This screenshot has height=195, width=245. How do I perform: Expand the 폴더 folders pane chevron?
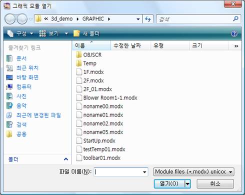coord(66,159)
